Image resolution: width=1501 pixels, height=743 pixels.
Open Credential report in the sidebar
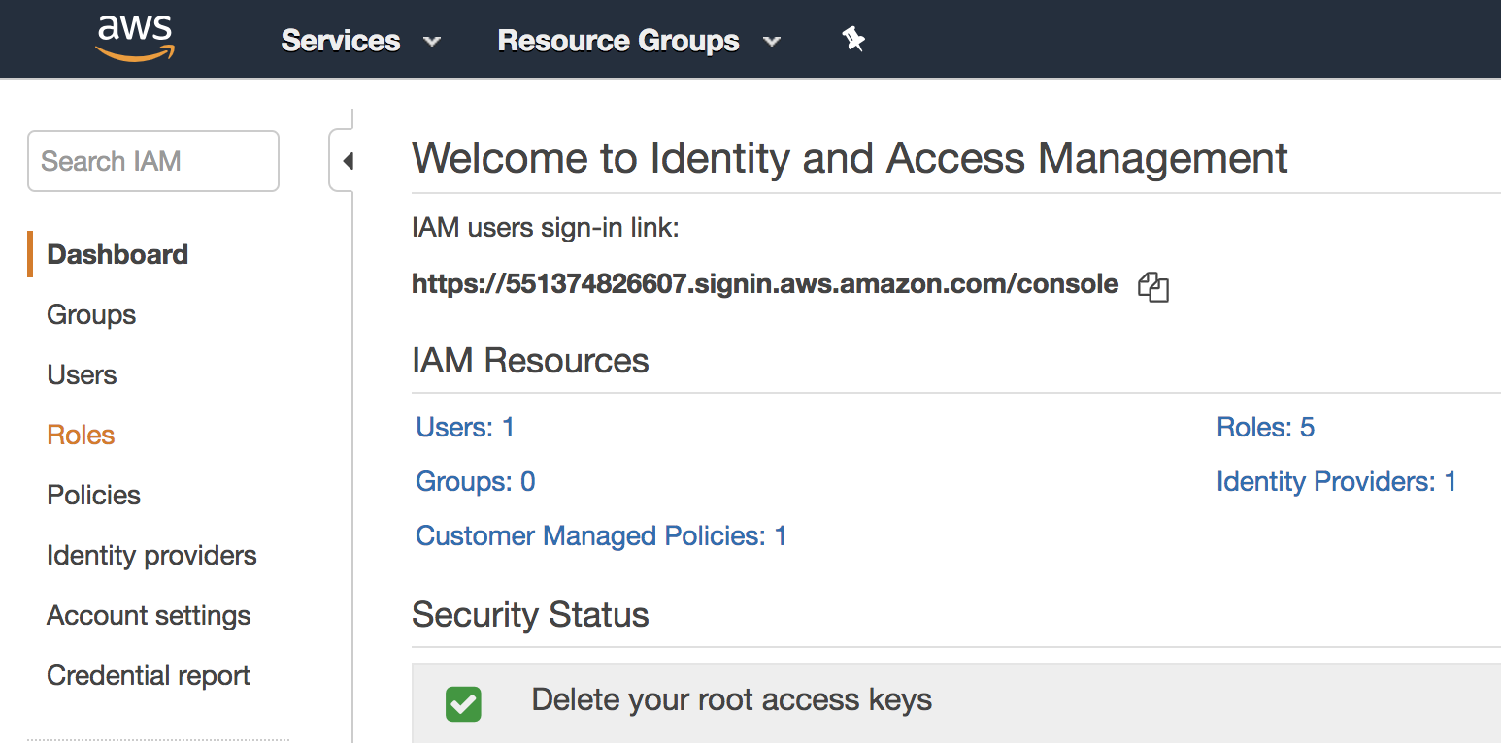click(x=149, y=675)
